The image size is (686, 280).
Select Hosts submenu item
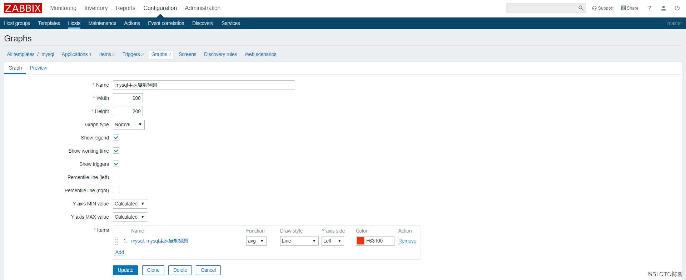(74, 23)
